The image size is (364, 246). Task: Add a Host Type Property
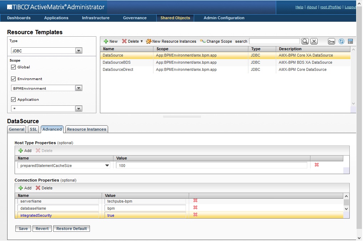point(25,151)
